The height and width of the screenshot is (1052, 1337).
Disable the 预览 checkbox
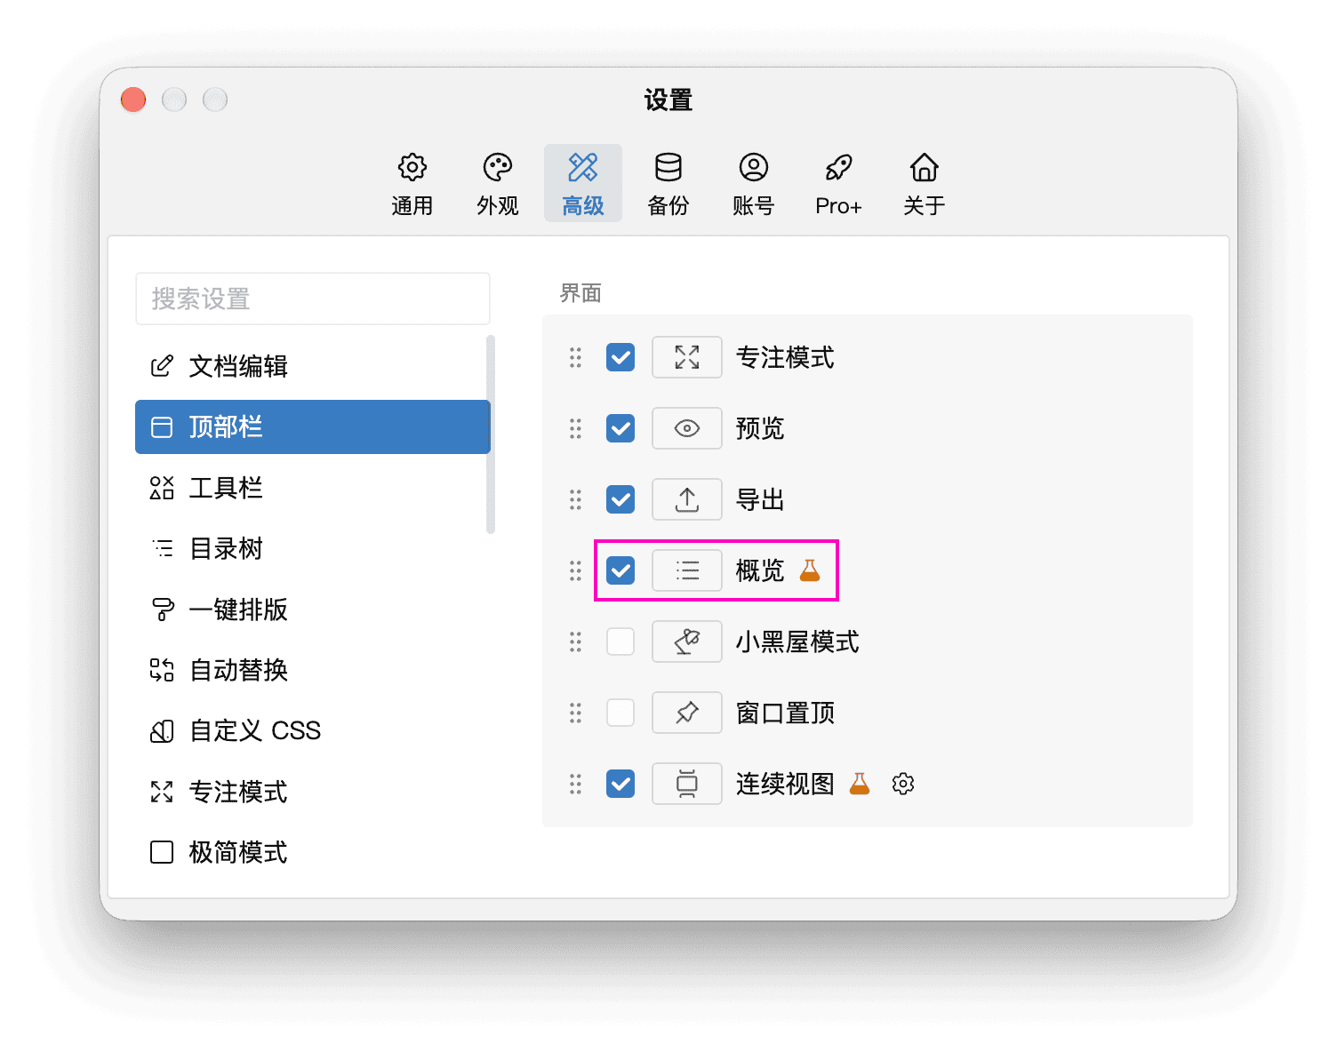620,428
